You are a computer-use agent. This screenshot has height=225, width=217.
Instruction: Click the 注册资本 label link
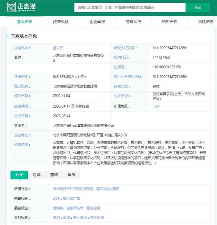(x=21, y=77)
